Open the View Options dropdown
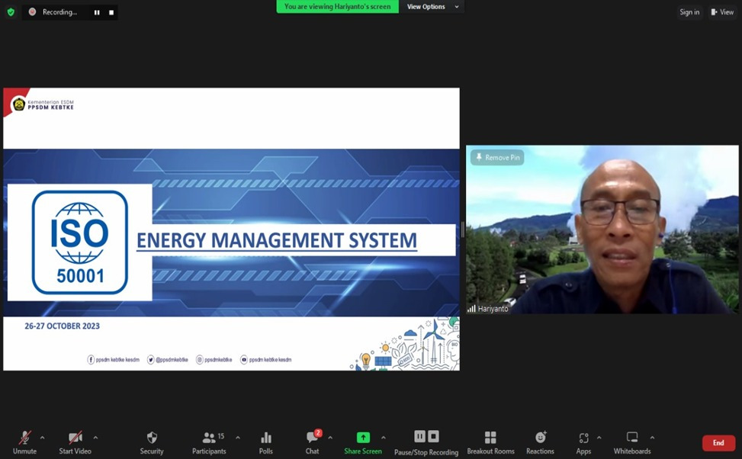The height and width of the screenshot is (459, 742). tap(432, 7)
